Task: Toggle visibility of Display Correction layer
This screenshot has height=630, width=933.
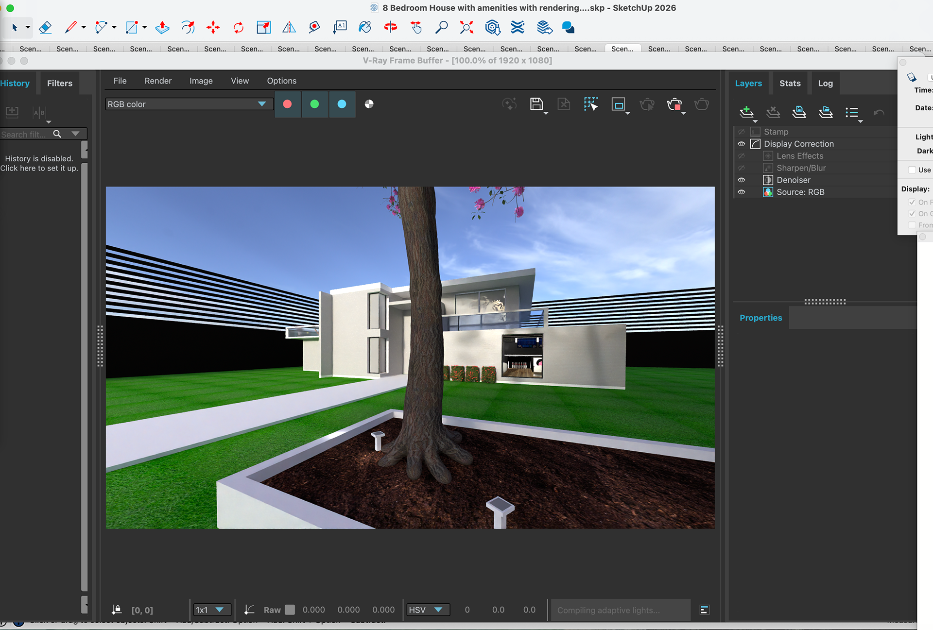Action: pyautogui.click(x=742, y=144)
